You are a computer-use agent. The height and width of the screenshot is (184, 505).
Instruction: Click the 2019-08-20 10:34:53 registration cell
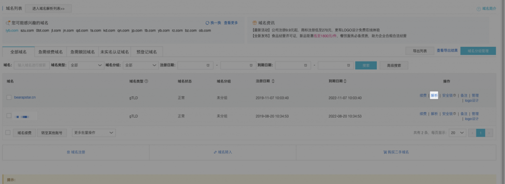pos(272,116)
